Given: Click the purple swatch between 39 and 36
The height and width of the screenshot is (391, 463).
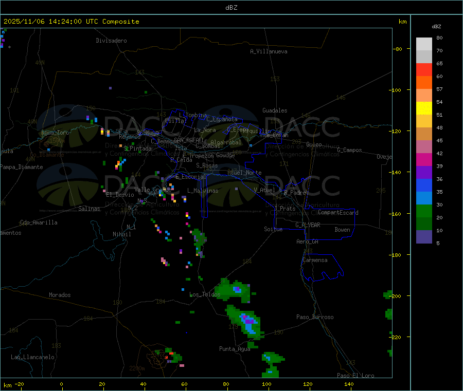Looking at the screenshot, I should tap(424, 173).
